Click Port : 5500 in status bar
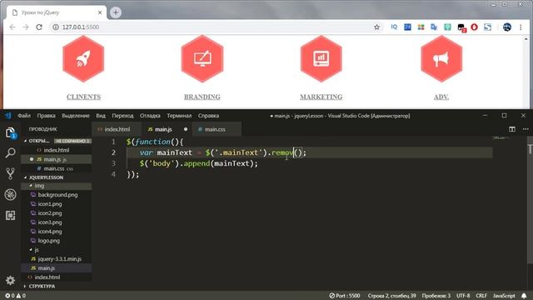The image size is (533, 300). point(345,296)
